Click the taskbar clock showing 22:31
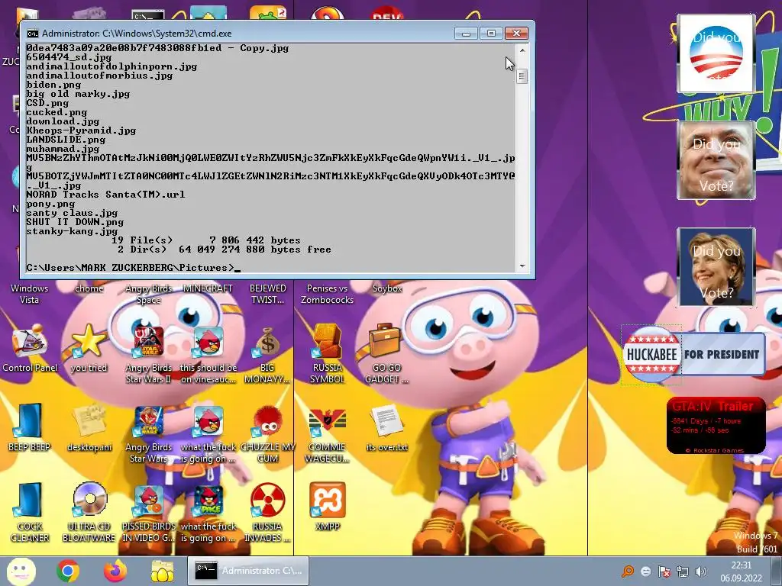This screenshot has width=782, height=586. (x=741, y=572)
